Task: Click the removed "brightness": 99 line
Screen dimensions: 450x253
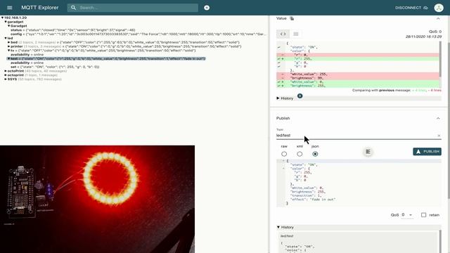Action: [358, 78]
